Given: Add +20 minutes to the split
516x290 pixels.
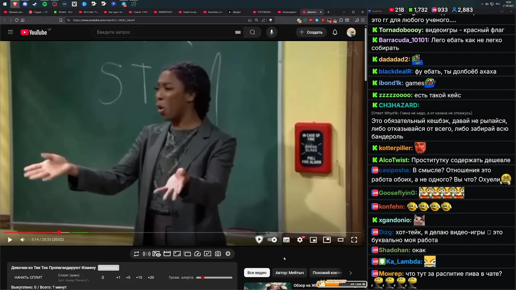Looking at the screenshot, I should [x=151, y=278].
